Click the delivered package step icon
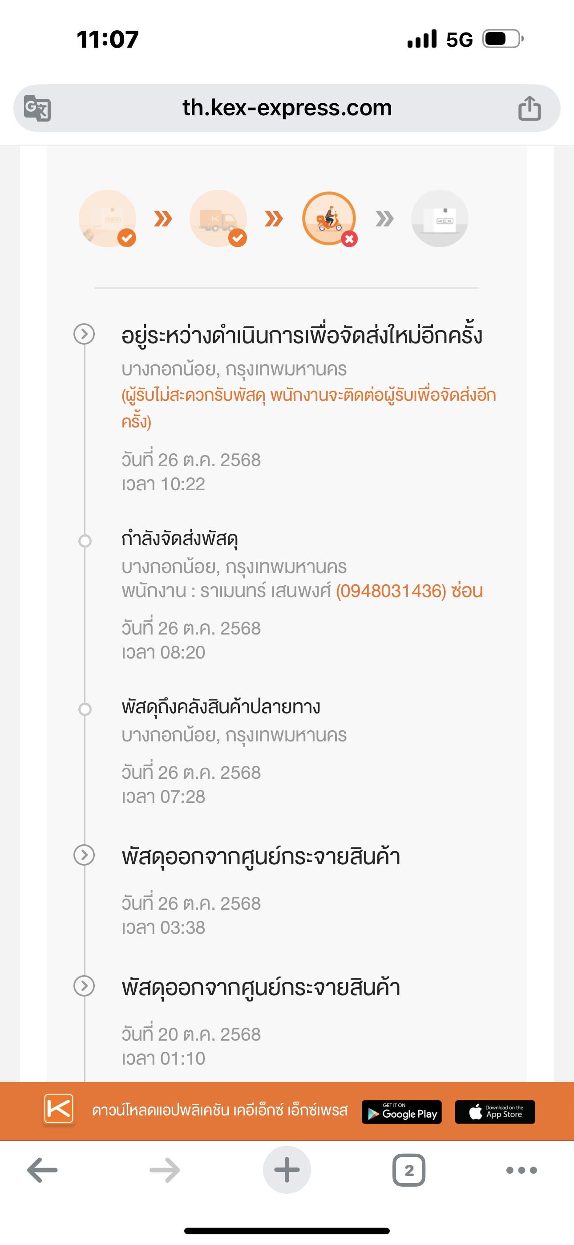 439,219
